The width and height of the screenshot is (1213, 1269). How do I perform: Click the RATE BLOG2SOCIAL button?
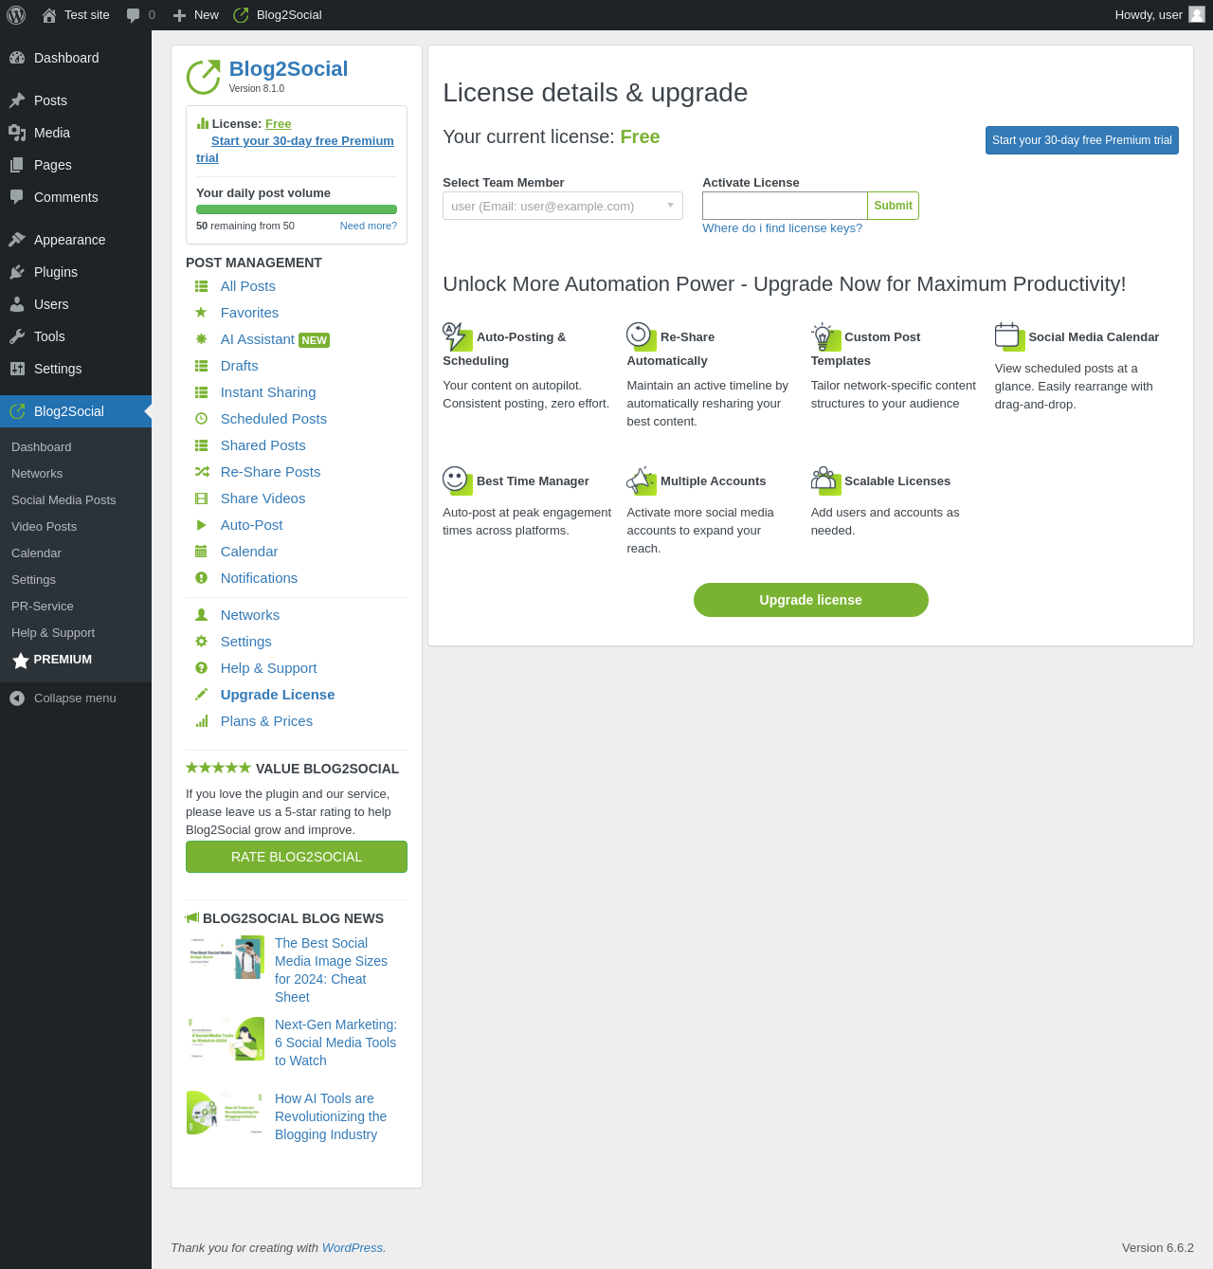[297, 857]
